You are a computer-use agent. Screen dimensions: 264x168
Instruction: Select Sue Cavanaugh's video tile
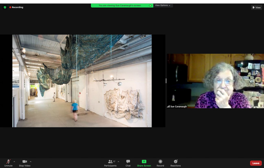pos(215,81)
